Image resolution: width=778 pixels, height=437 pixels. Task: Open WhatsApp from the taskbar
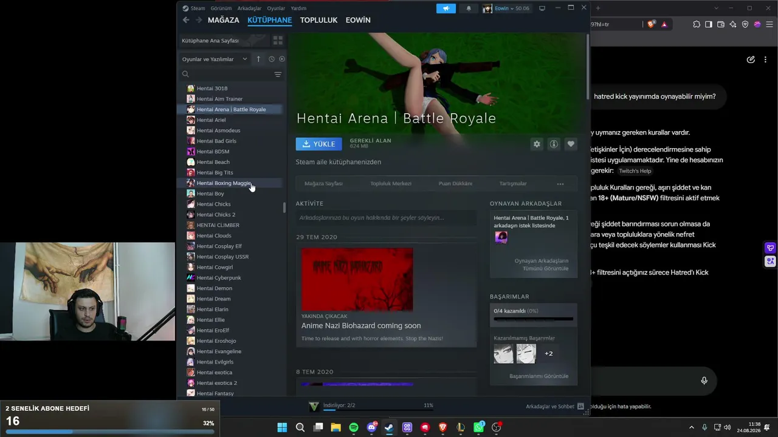click(x=479, y=427)
